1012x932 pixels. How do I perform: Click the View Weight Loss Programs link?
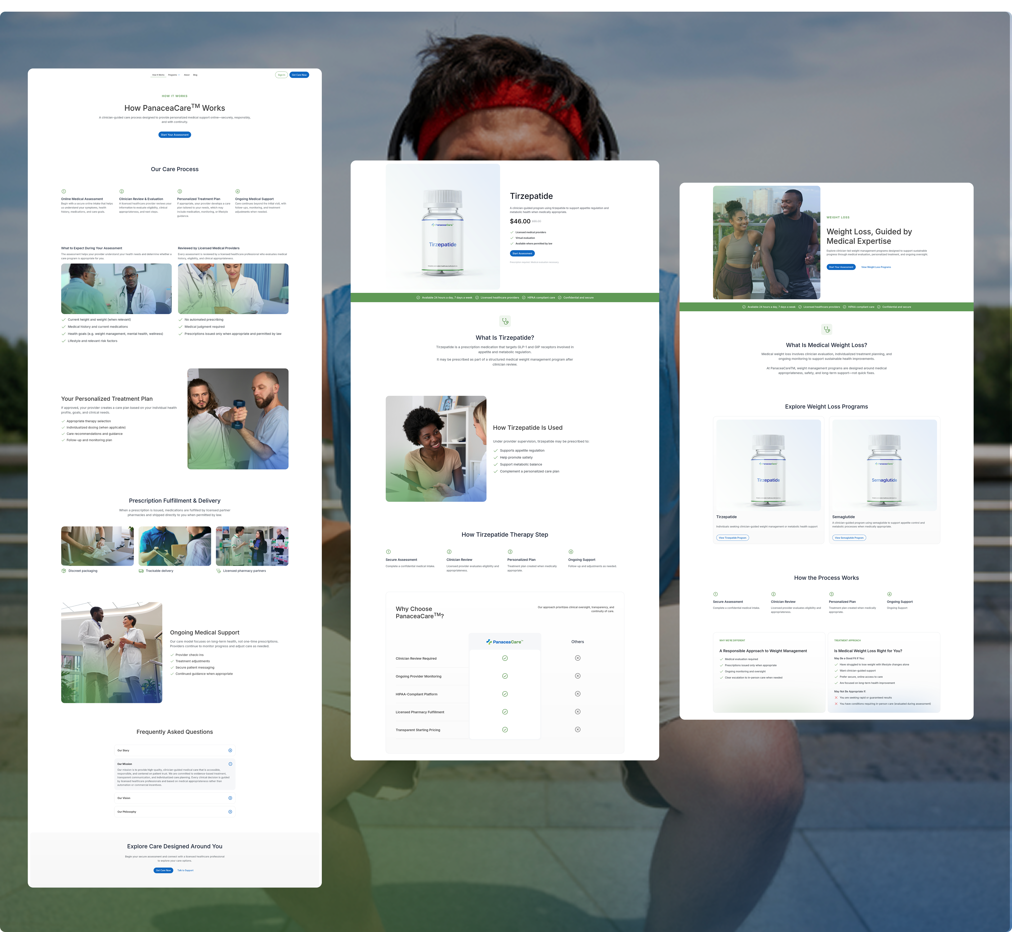[x=876, y=267]
